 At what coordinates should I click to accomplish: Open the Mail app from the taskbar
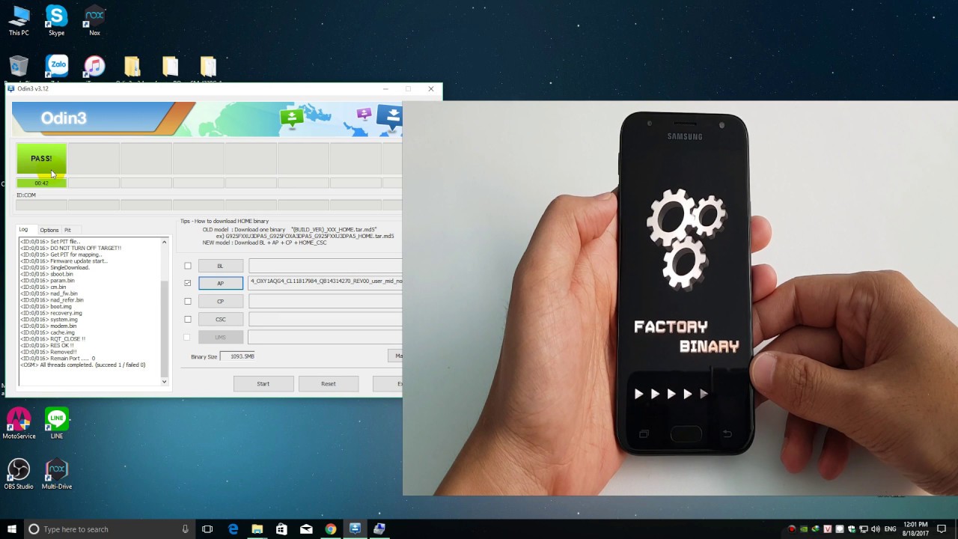[306, 529]
